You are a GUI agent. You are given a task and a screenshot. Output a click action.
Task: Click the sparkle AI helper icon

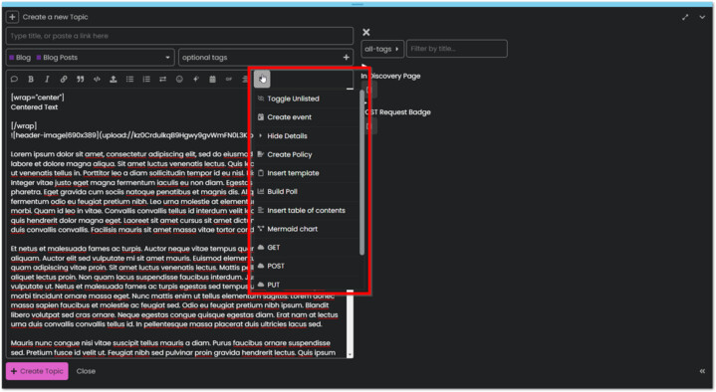[x=196, y=79]
